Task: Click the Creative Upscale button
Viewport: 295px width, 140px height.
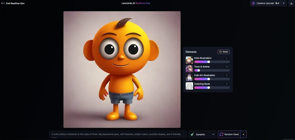Action: 265,3
